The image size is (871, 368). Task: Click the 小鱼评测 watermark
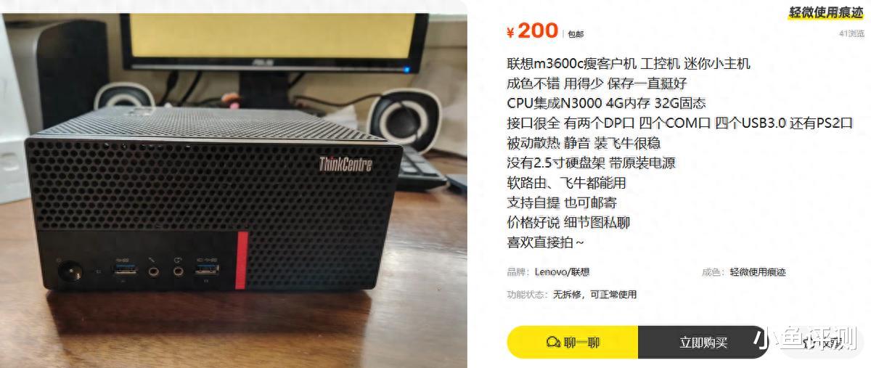[806, 338]
